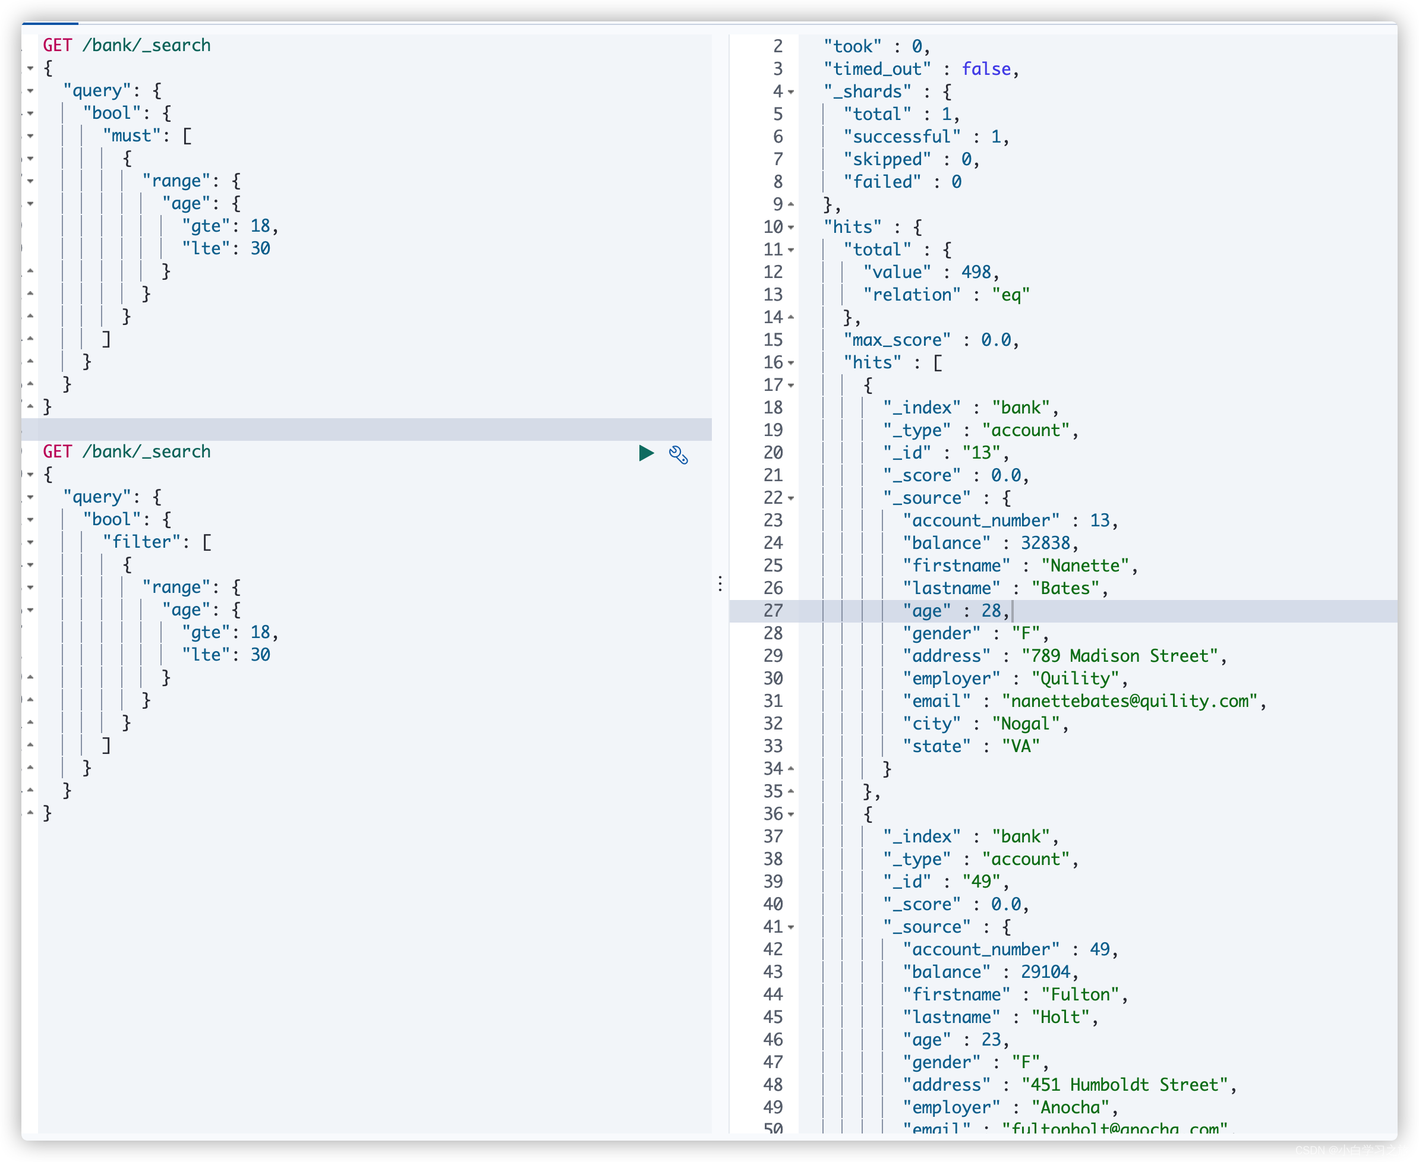Image resolution: width=1419 pixels, height=1162 pixels.
Task: Fold "range" block in the first query
Action: (31, 181)
